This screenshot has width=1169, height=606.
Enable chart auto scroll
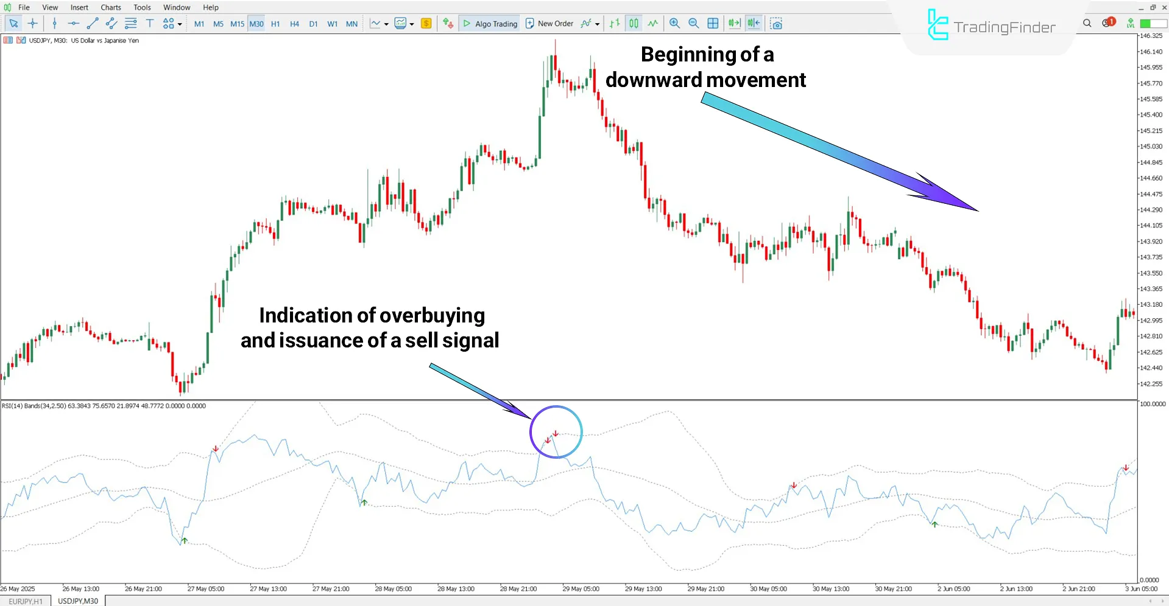pos(734,23)
